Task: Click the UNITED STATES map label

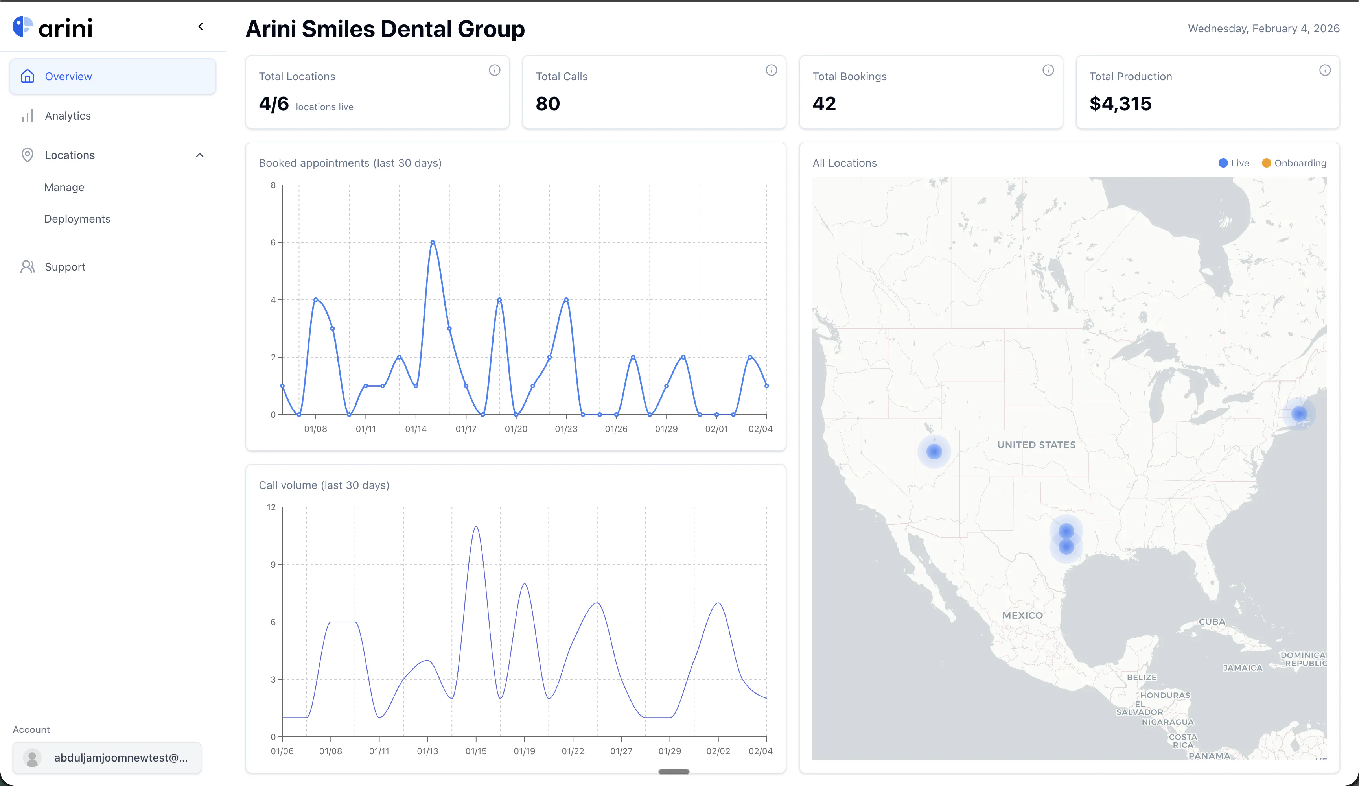Action: (1036, 445)
